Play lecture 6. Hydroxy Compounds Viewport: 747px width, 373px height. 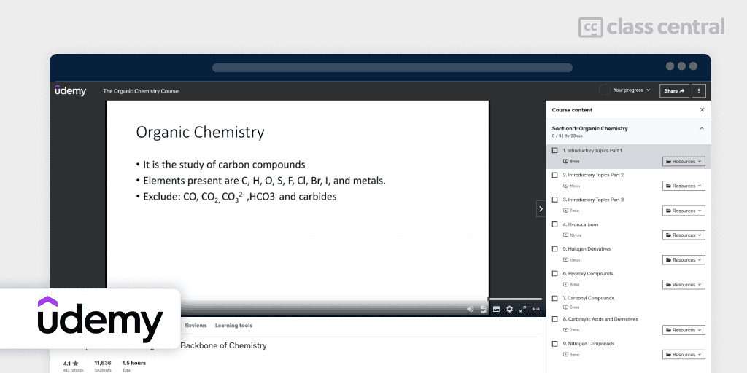click(588, 274)
